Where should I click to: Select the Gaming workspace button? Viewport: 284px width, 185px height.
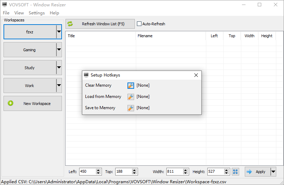(x=30, y=49)
